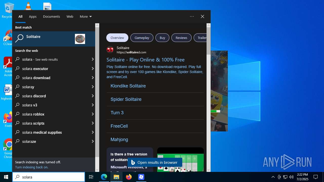Close the search panel

(202, 16)
